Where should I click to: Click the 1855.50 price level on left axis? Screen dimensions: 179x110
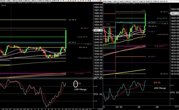point(98,22)
